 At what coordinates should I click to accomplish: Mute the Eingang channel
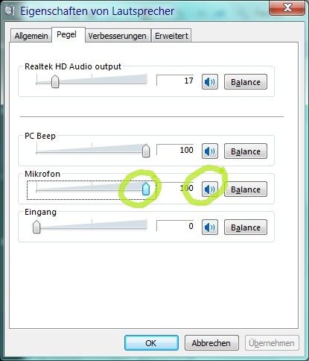click(x=210, y=227)
